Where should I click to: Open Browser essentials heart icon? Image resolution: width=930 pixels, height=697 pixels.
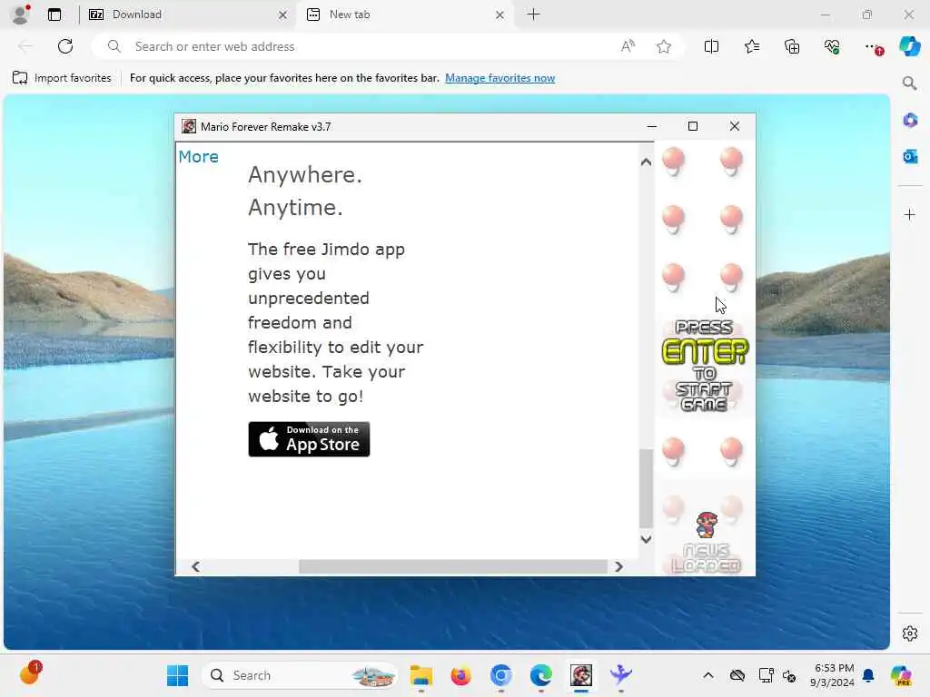click(x=832, y=46)
